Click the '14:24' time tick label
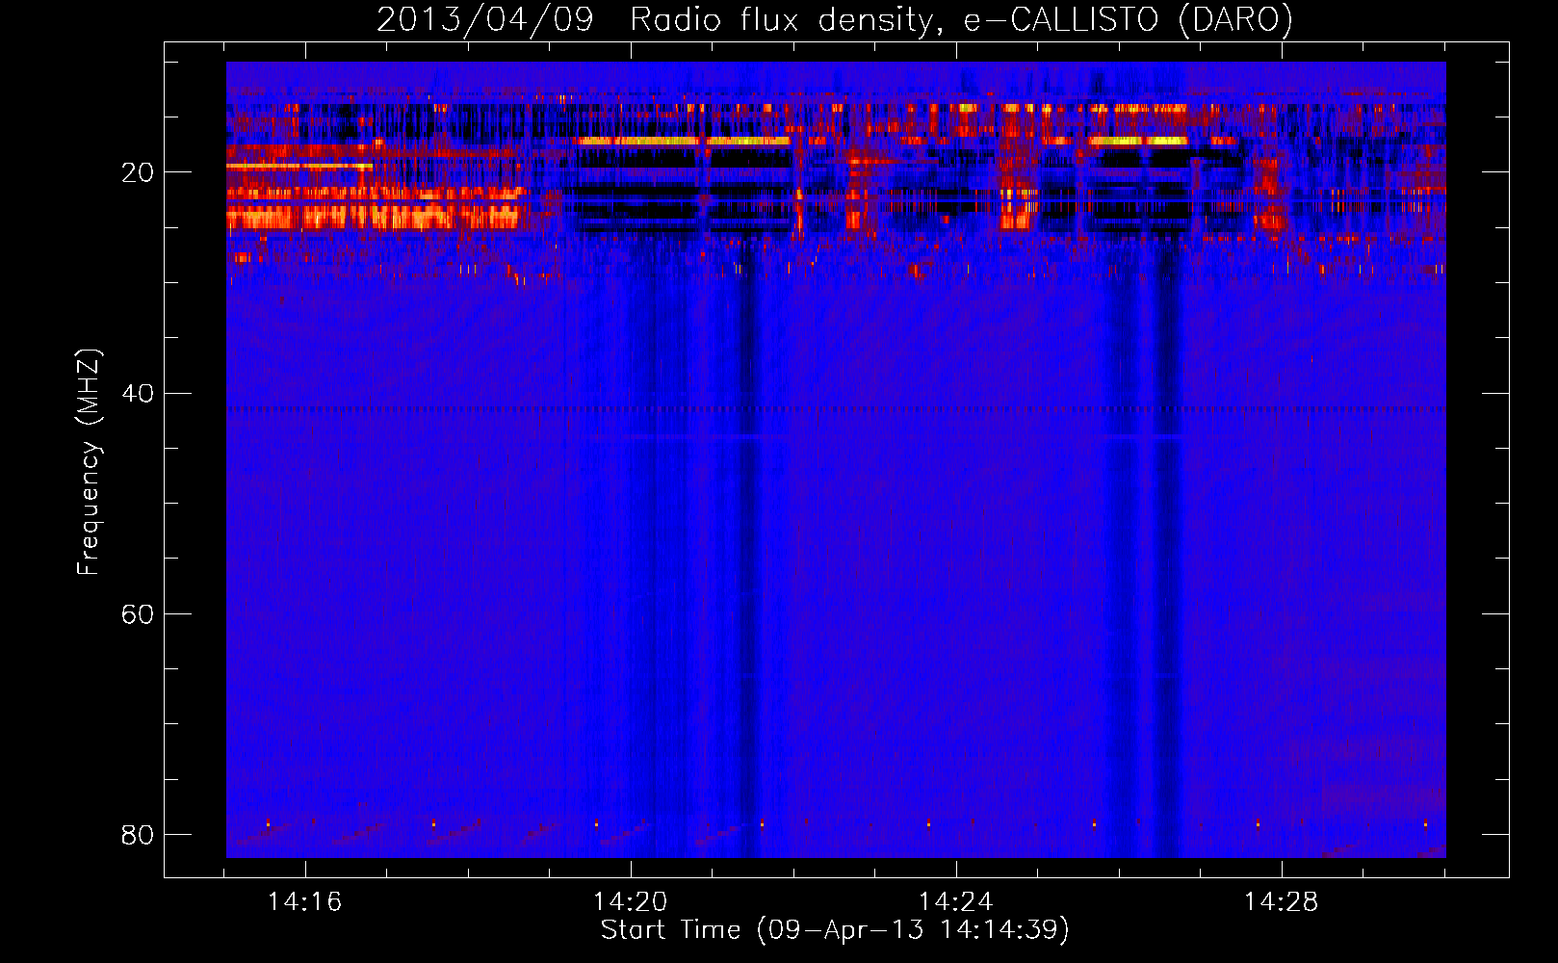Viewport: 1558px width, 963px height. 955,902
